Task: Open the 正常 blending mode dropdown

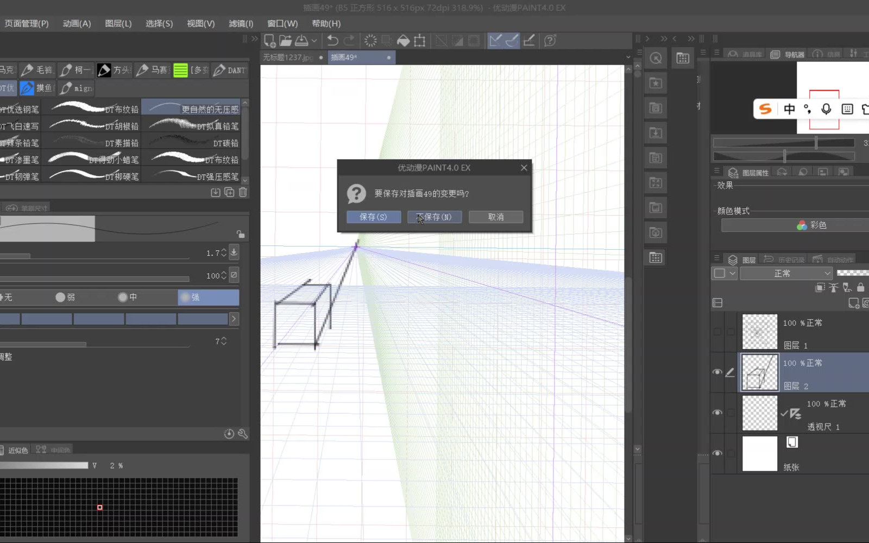Action: tap(786, 273)
